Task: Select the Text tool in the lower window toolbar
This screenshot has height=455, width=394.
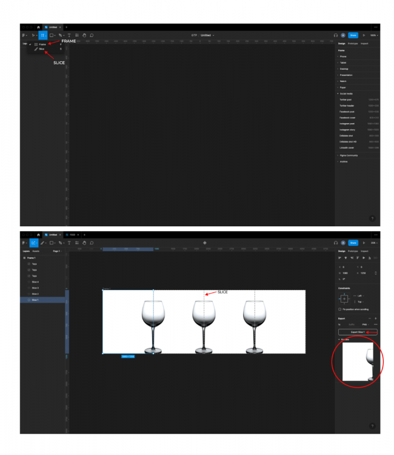Action: 69,243
